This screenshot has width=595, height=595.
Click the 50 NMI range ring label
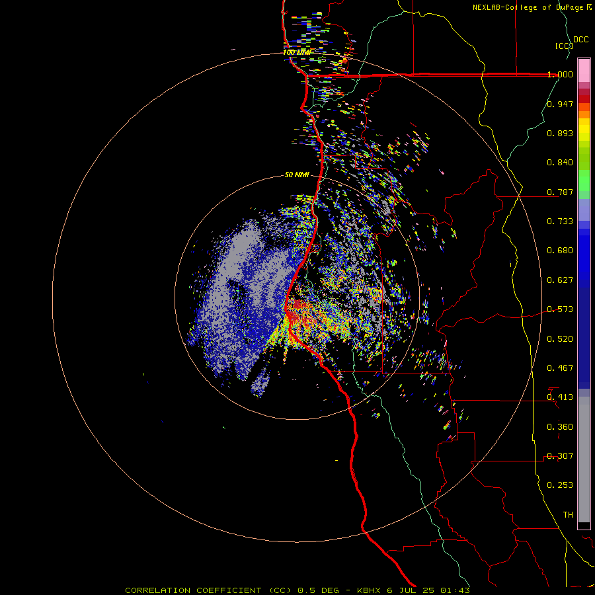[297, 175]
